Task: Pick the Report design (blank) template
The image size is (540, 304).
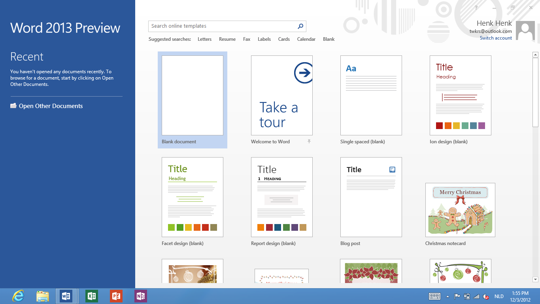Action: (282, 197)
